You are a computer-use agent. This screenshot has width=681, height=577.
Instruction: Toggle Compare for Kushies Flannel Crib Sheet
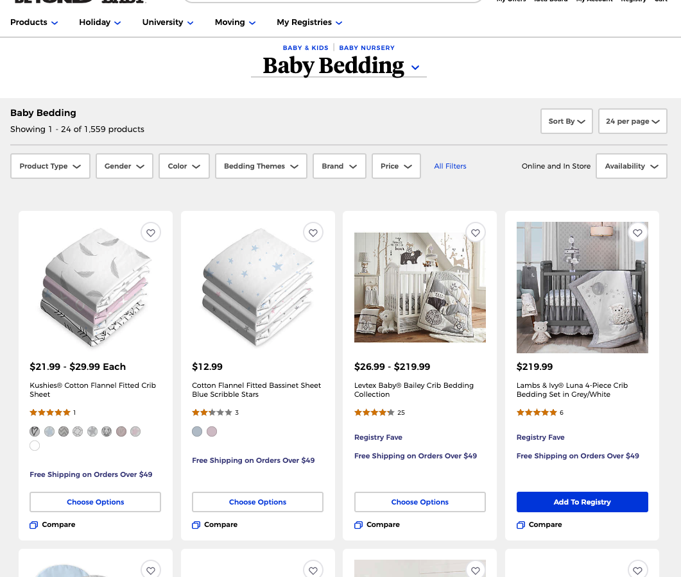(53, 525)
